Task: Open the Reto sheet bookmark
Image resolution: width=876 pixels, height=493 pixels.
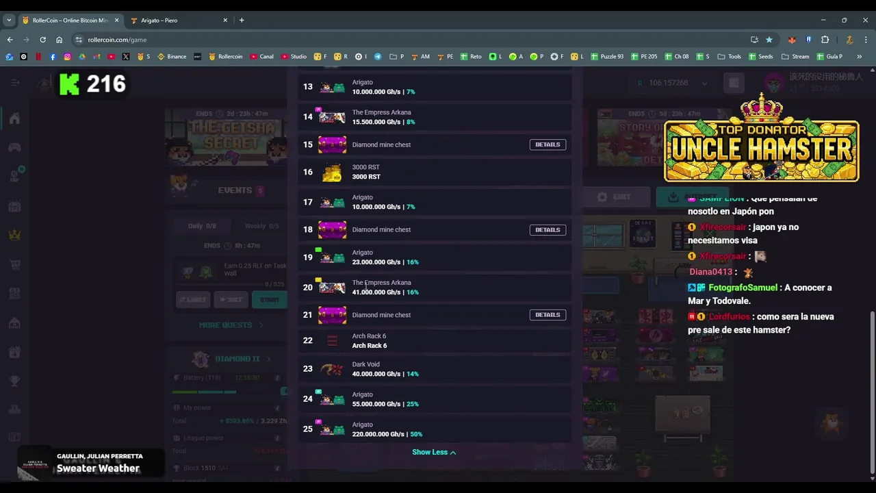Action: click(470, 57)
